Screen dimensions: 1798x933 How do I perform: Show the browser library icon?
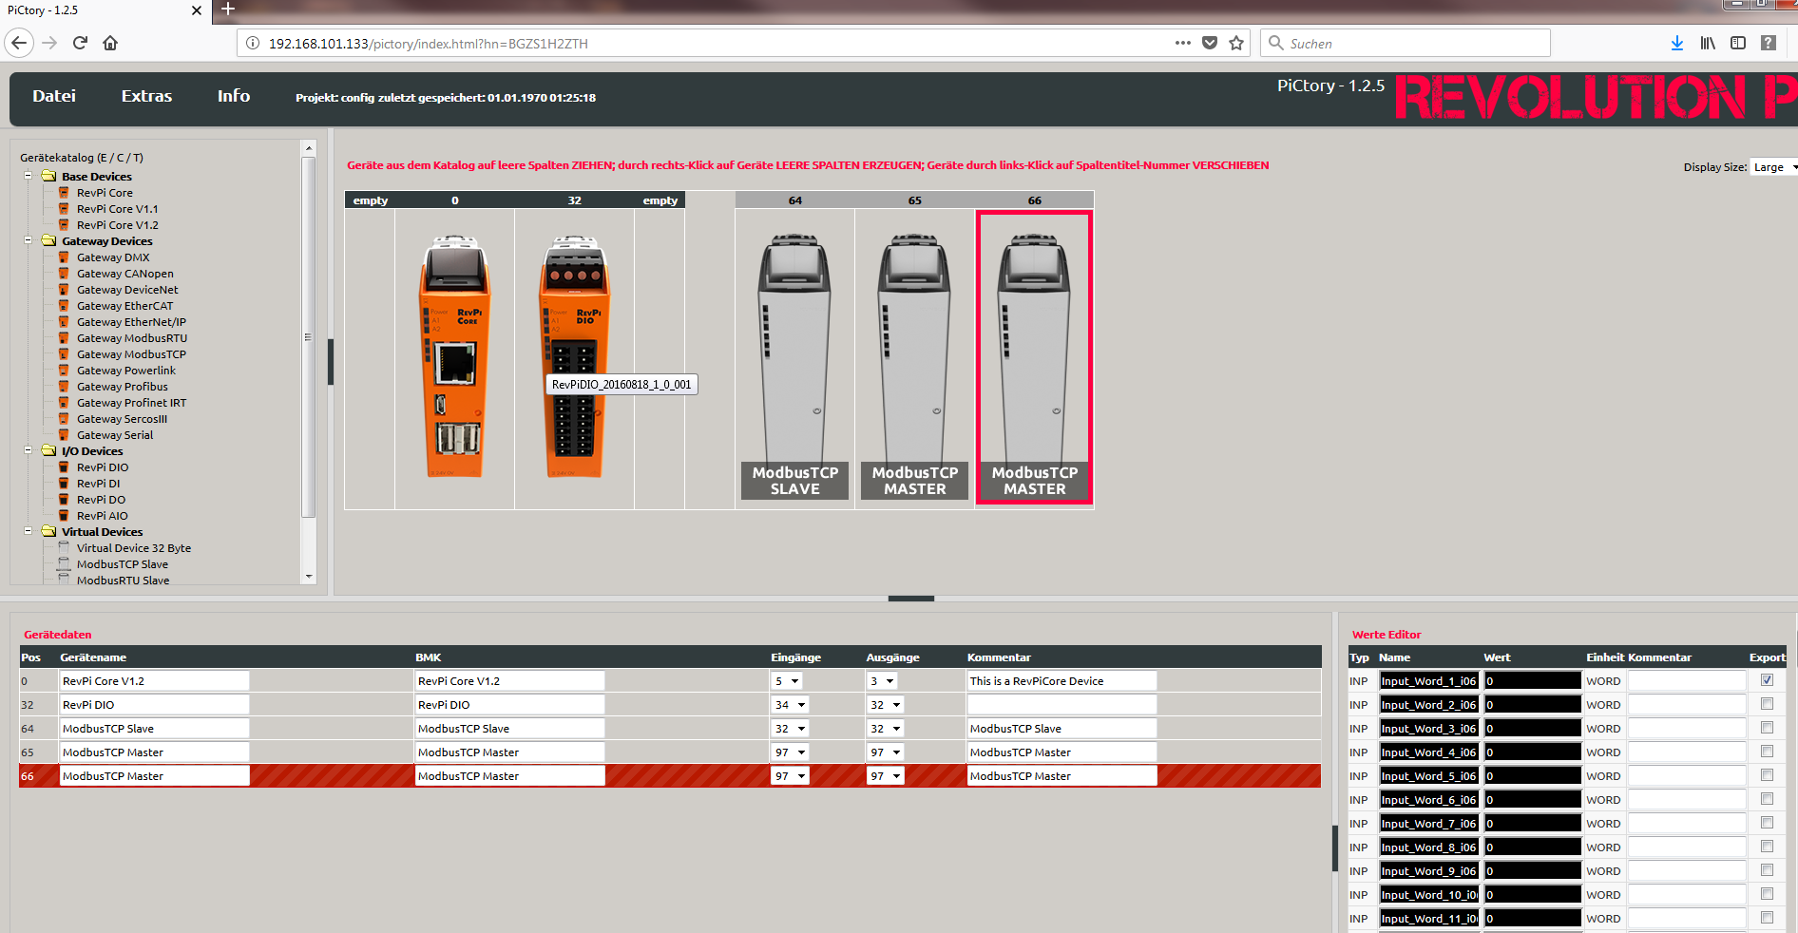click(x=1708, y=43)
